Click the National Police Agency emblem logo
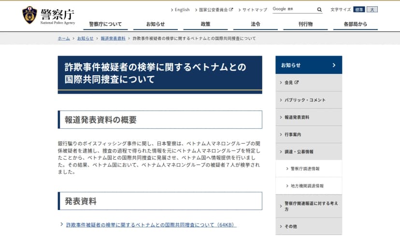This screenshot has width=400, height=250. [29, 15]
